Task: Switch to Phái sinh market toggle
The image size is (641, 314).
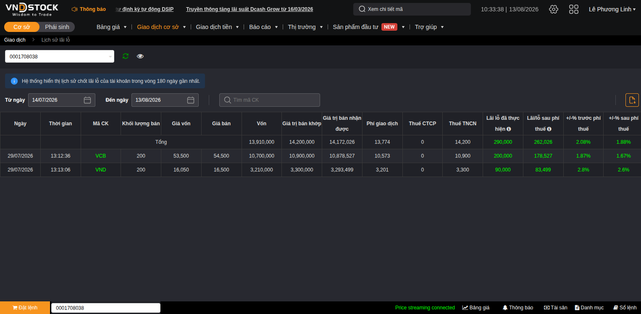Action: [x=57, y=27]
